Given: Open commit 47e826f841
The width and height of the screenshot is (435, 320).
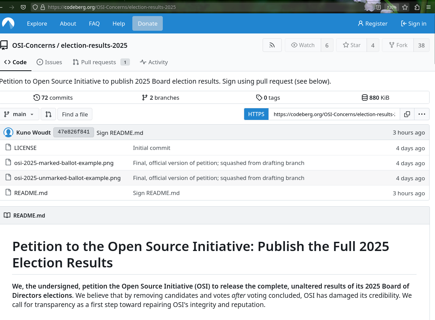Looking at the screenshot, I should [x=74, y=132].
